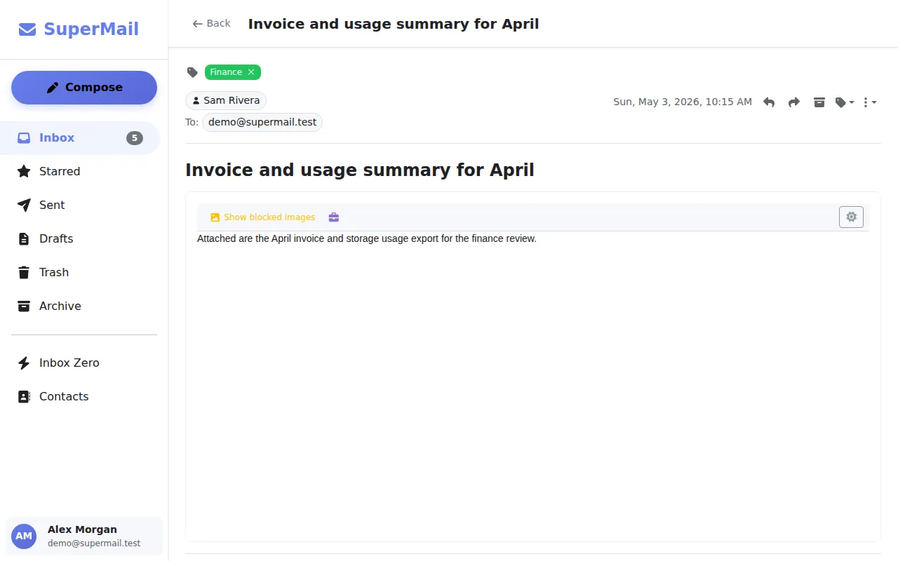Open the more actions three-dot menu
Viewport: 898px width, 561px height.
coord(870,102)
